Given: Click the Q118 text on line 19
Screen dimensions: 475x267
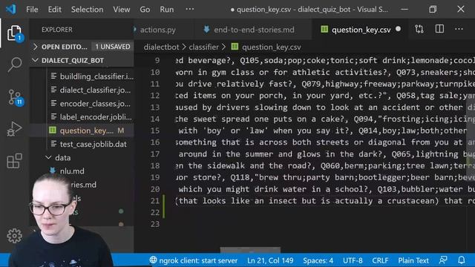Looking at the screenshot, I should click(x=240, y=177).
